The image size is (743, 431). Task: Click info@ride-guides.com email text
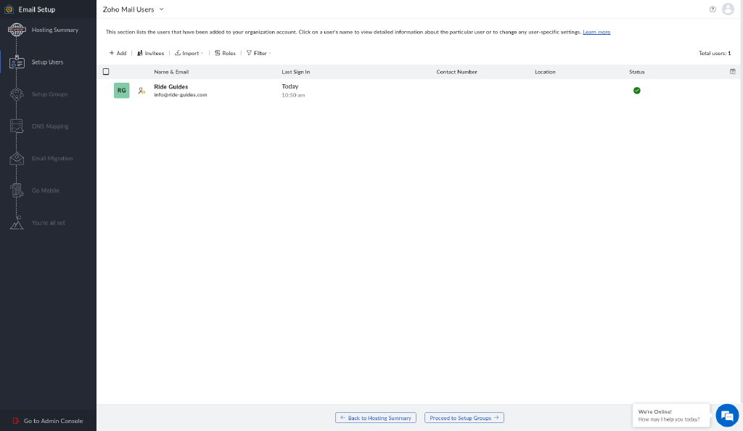(x=181, y=95)
